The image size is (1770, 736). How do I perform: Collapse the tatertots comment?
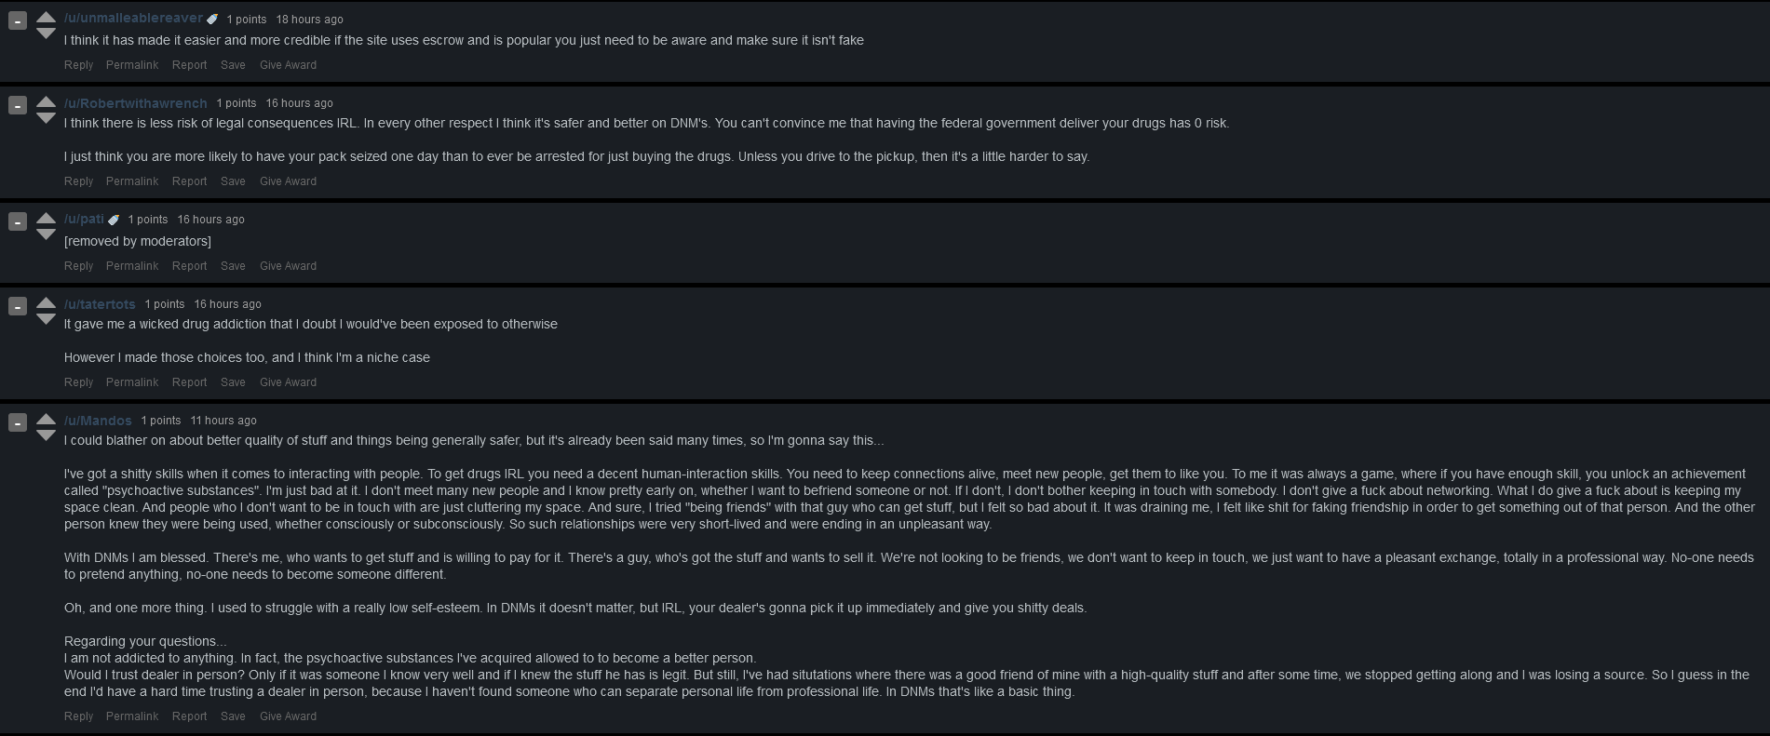point(17,306)
